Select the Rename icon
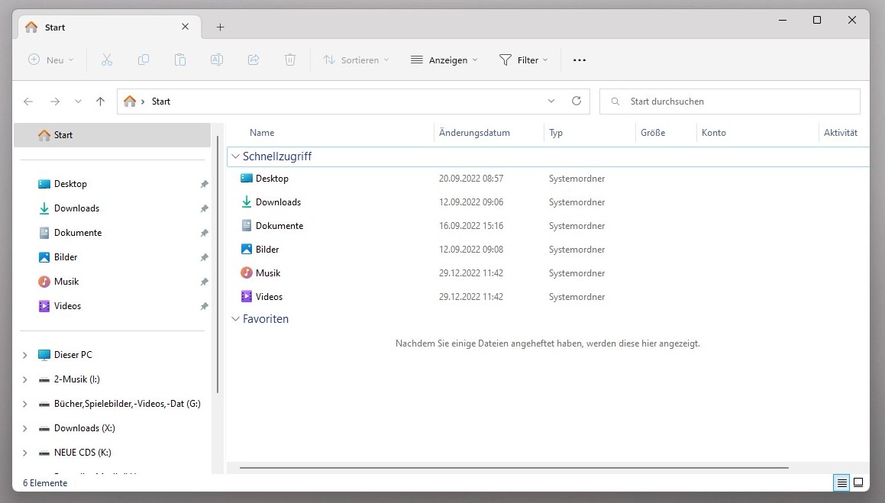Viewport: 885px width, 503px height. 217,60
